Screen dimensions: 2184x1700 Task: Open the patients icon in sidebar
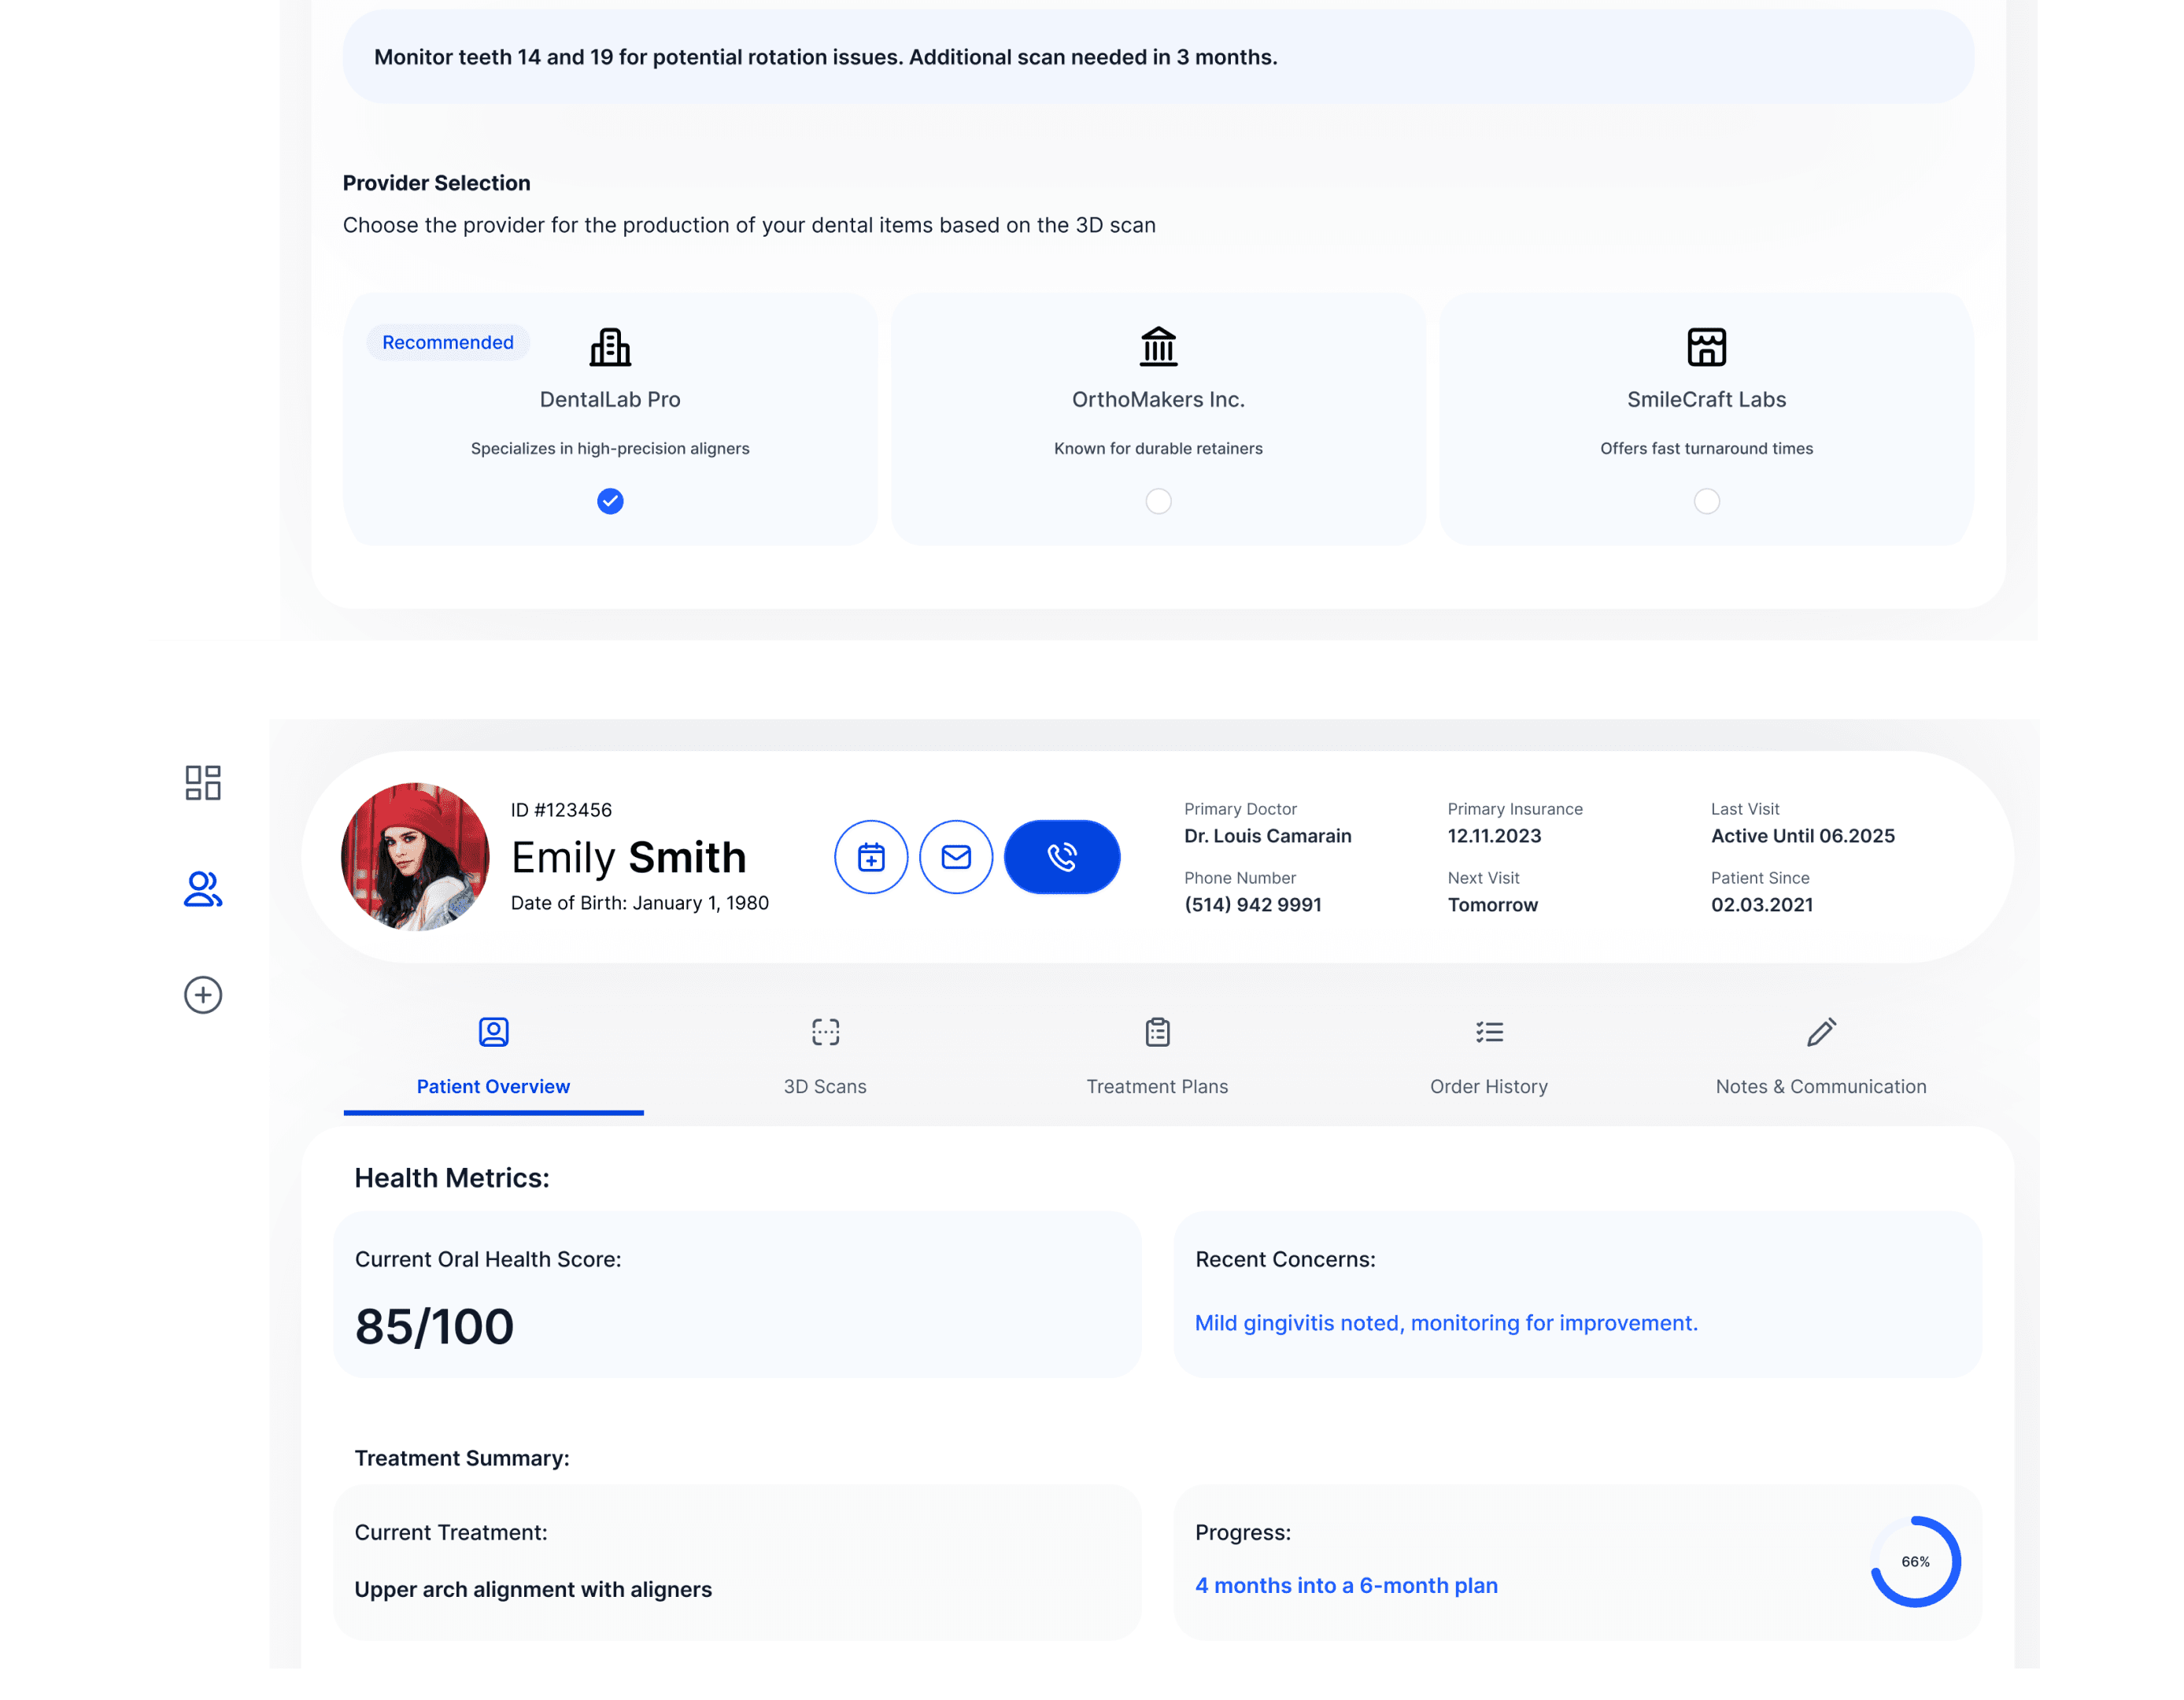(203, 889)
